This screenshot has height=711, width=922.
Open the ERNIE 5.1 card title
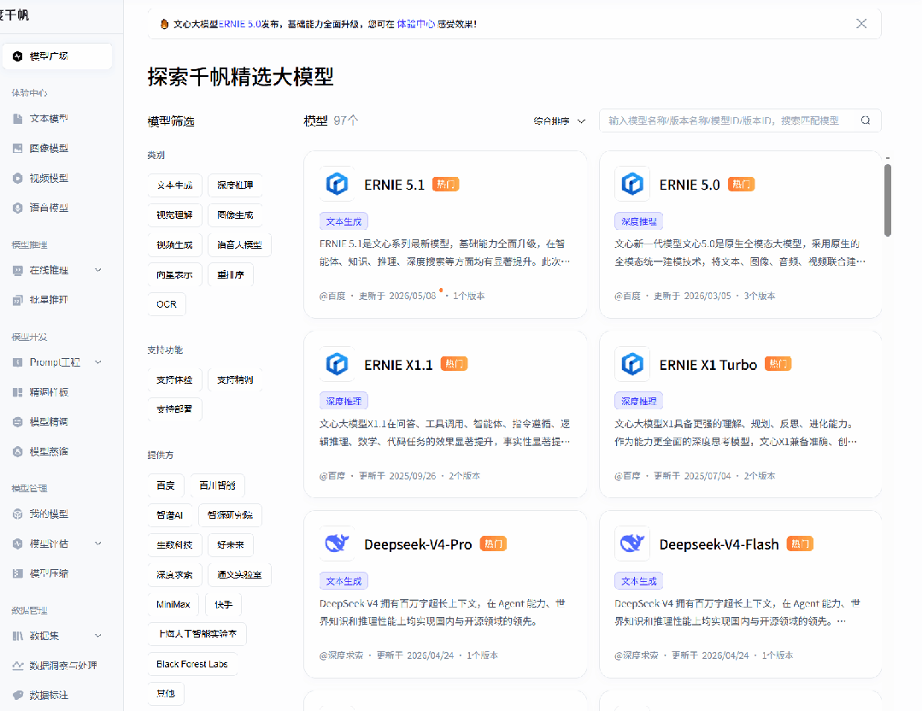tap(394, 185)
